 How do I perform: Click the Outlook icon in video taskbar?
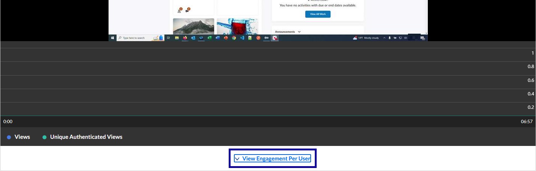click(193, 38)
